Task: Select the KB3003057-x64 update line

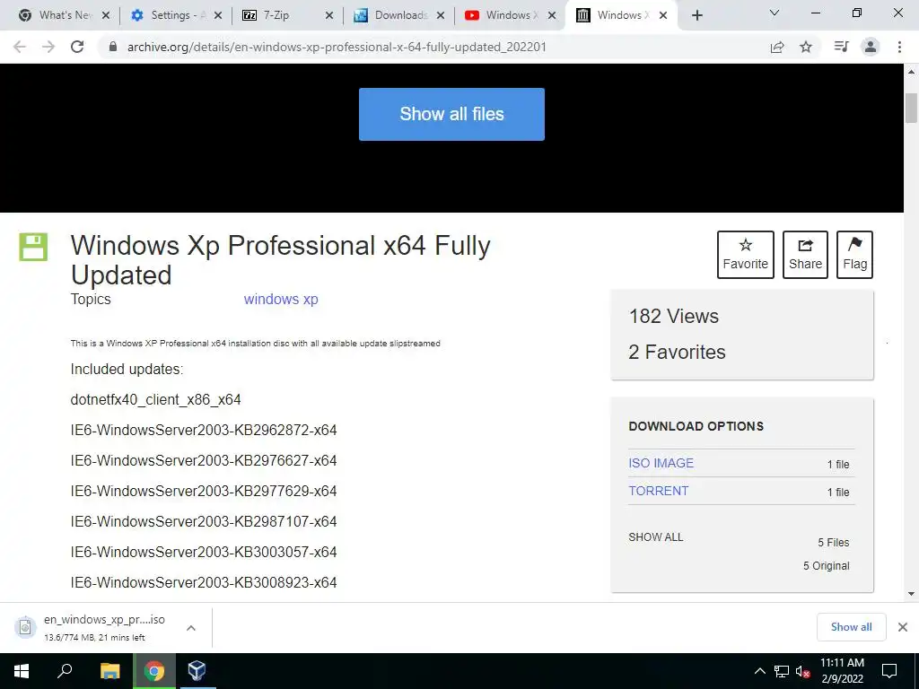Action: click(204, 552)
